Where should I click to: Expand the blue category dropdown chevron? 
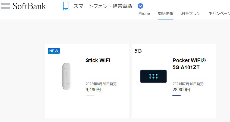(140, 6)
